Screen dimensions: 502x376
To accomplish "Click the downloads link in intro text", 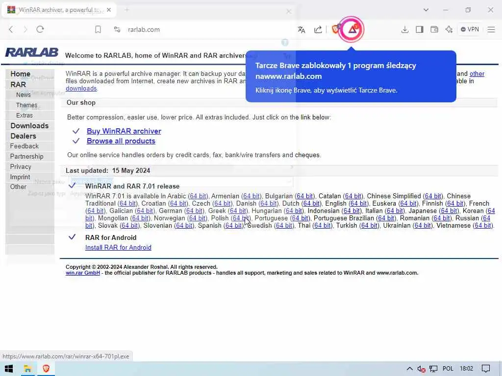I will coord(81,89).
